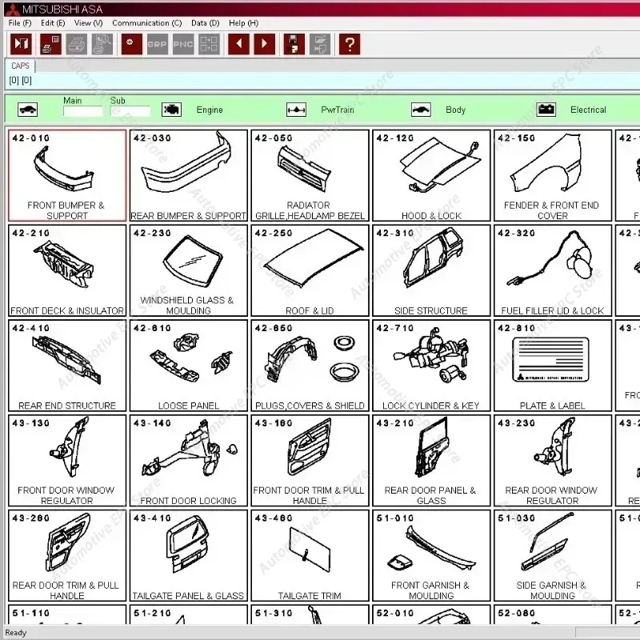Image resolution: width=640 pixels, height=640 pixels.
Task: Click the grayed open-folder toolbar icon
Action: pyautogui.click(x=320, y=44)
